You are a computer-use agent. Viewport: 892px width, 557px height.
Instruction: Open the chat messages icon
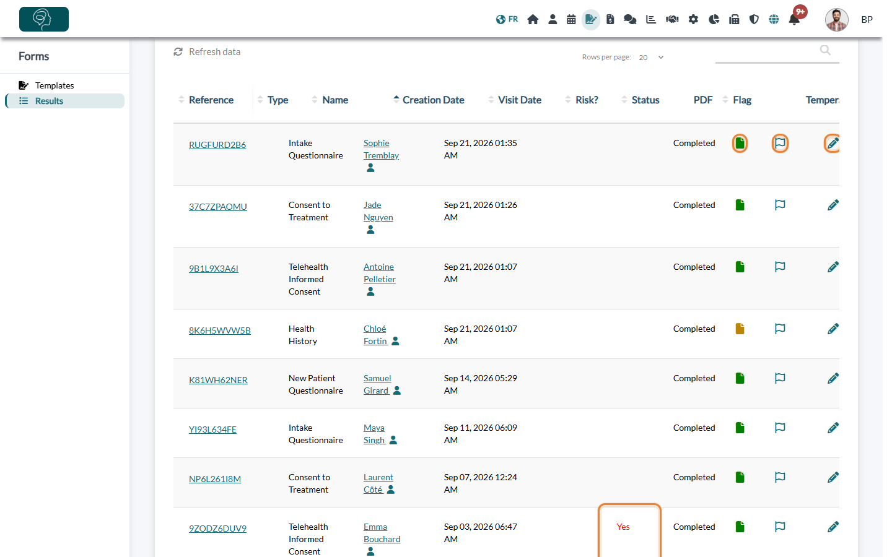coord(630,19)
